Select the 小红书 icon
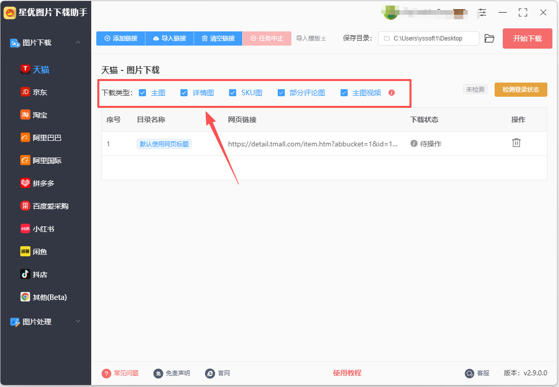This screenshot has height=387, width=559. coord(25,229)
